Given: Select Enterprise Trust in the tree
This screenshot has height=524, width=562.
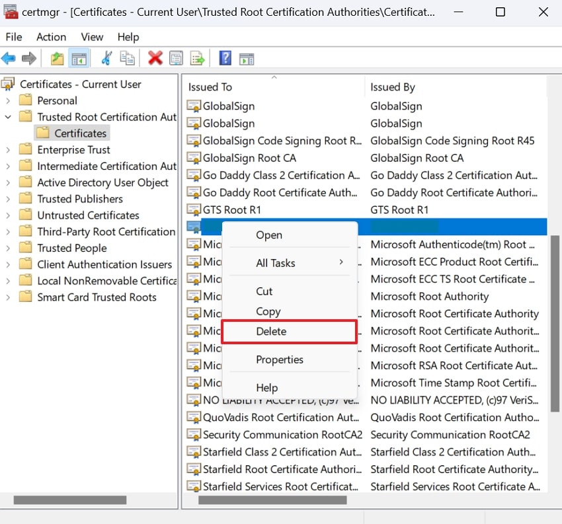Looking at the screenshot, I should [73, 150].
